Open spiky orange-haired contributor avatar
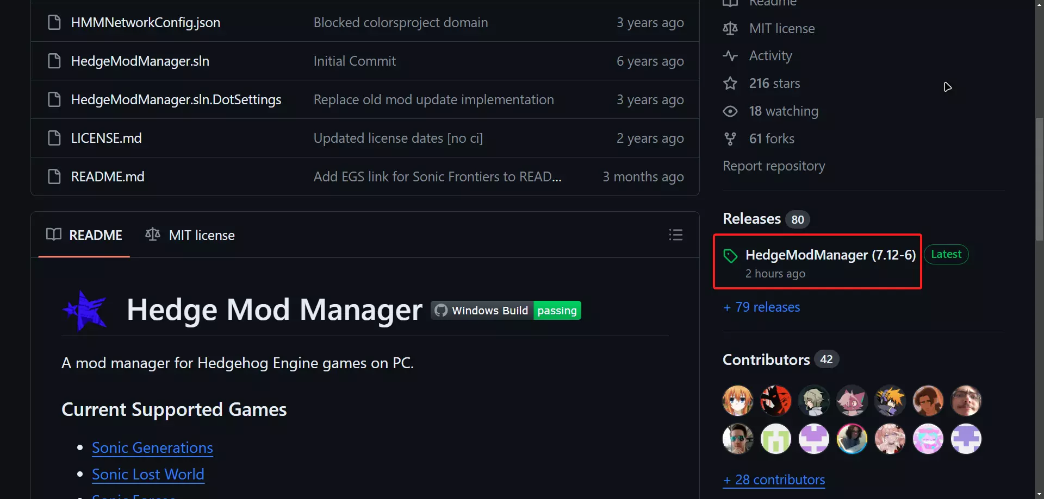This screenshot has width=1044, height=499. tap(890, 401)
